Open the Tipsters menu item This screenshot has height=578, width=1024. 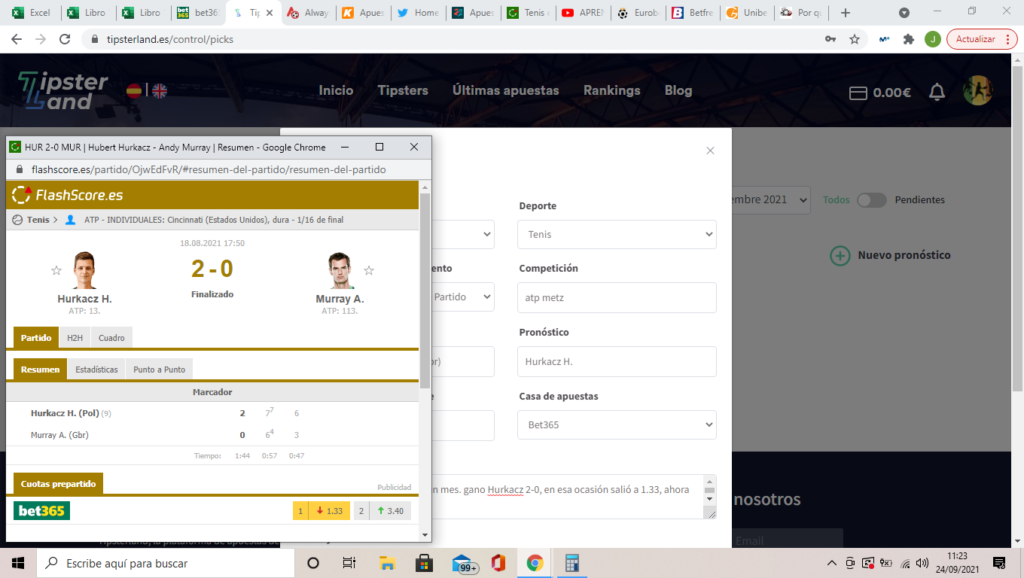click(403, 90)
